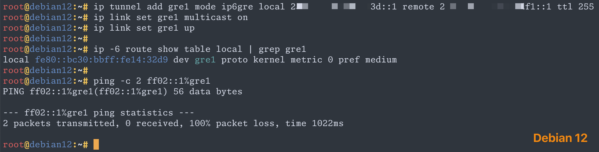Click the '56 data bytes' text
599x152 pixels.
(208, 91)
